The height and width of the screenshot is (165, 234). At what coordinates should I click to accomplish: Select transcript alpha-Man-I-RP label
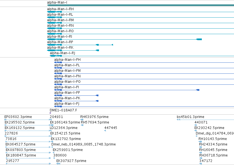pos(60,42)
